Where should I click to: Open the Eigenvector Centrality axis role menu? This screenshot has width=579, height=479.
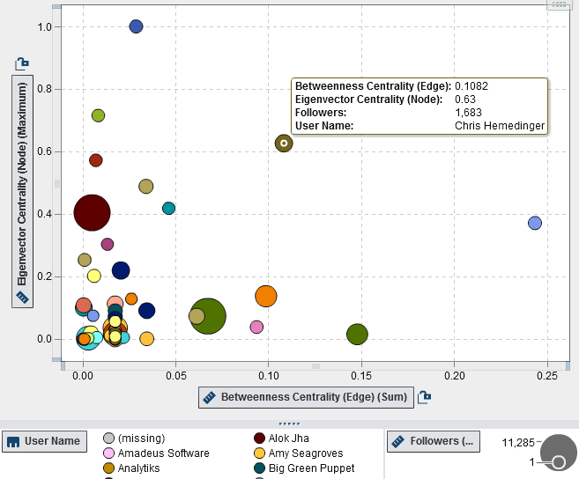(22, 189)
